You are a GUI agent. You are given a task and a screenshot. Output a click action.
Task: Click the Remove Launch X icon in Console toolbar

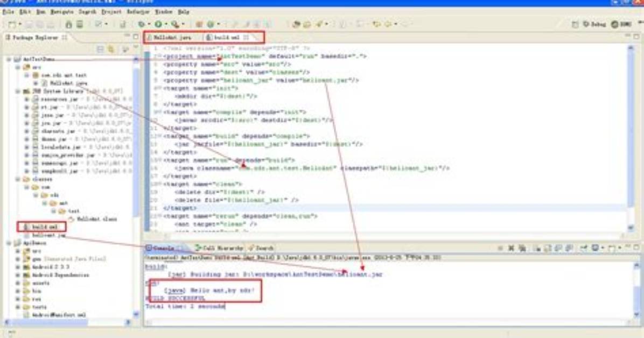511,248
